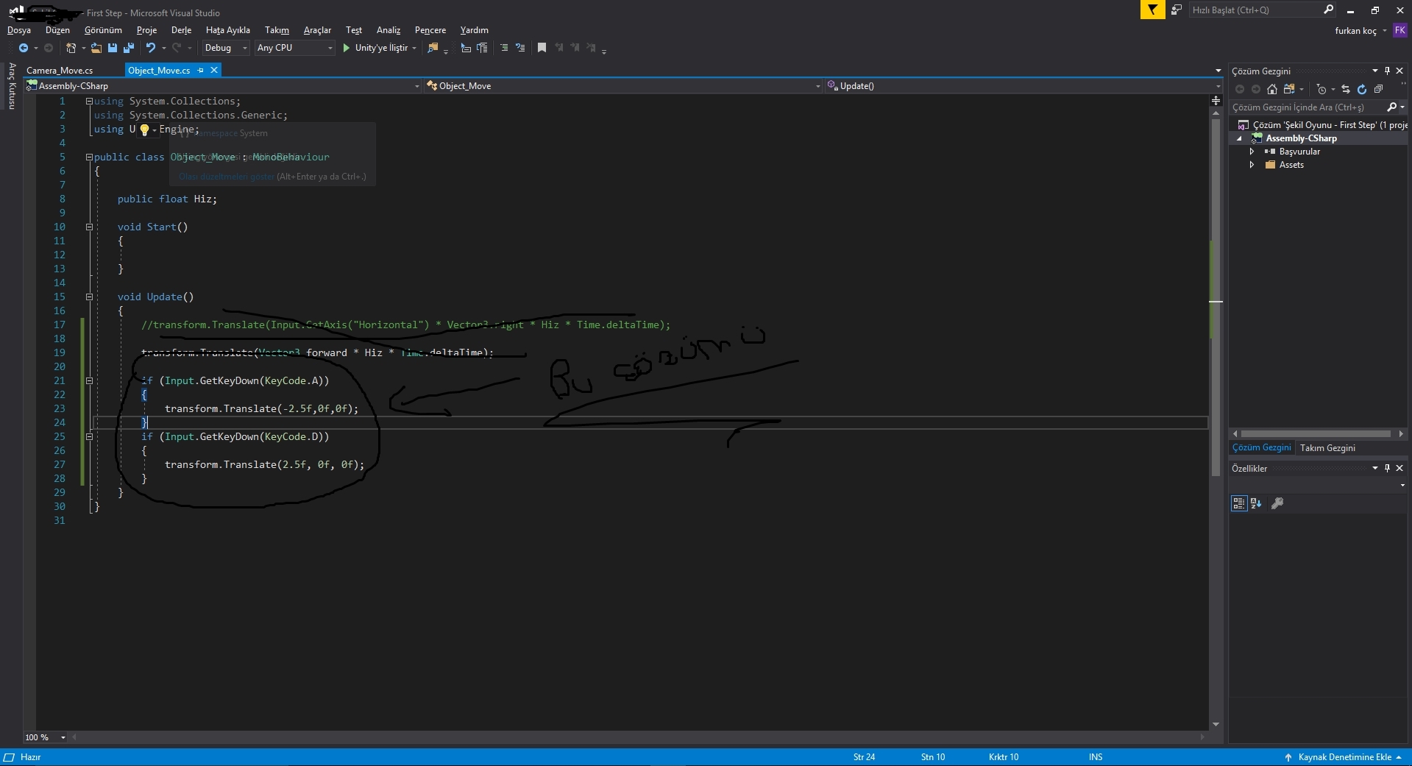Image resolution: width=1412 pixels, height=766 pixels.
Task: Click the lightbulb quick actions icon on line 3
Action: (x=145, y=130)
